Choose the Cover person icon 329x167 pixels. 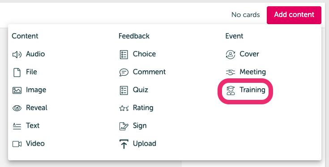point(231,55)
